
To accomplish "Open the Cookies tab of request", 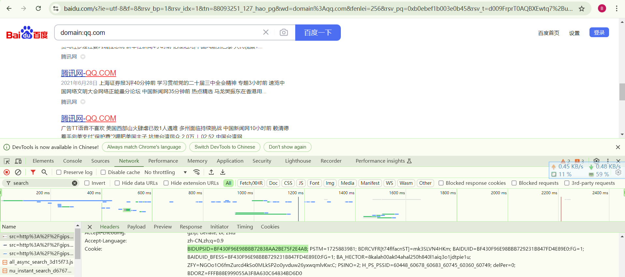I will (270, 227).
